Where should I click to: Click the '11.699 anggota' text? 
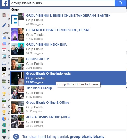pos(35,39)
